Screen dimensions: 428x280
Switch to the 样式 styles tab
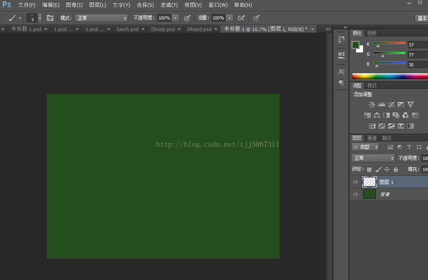[x=372, y=86]
